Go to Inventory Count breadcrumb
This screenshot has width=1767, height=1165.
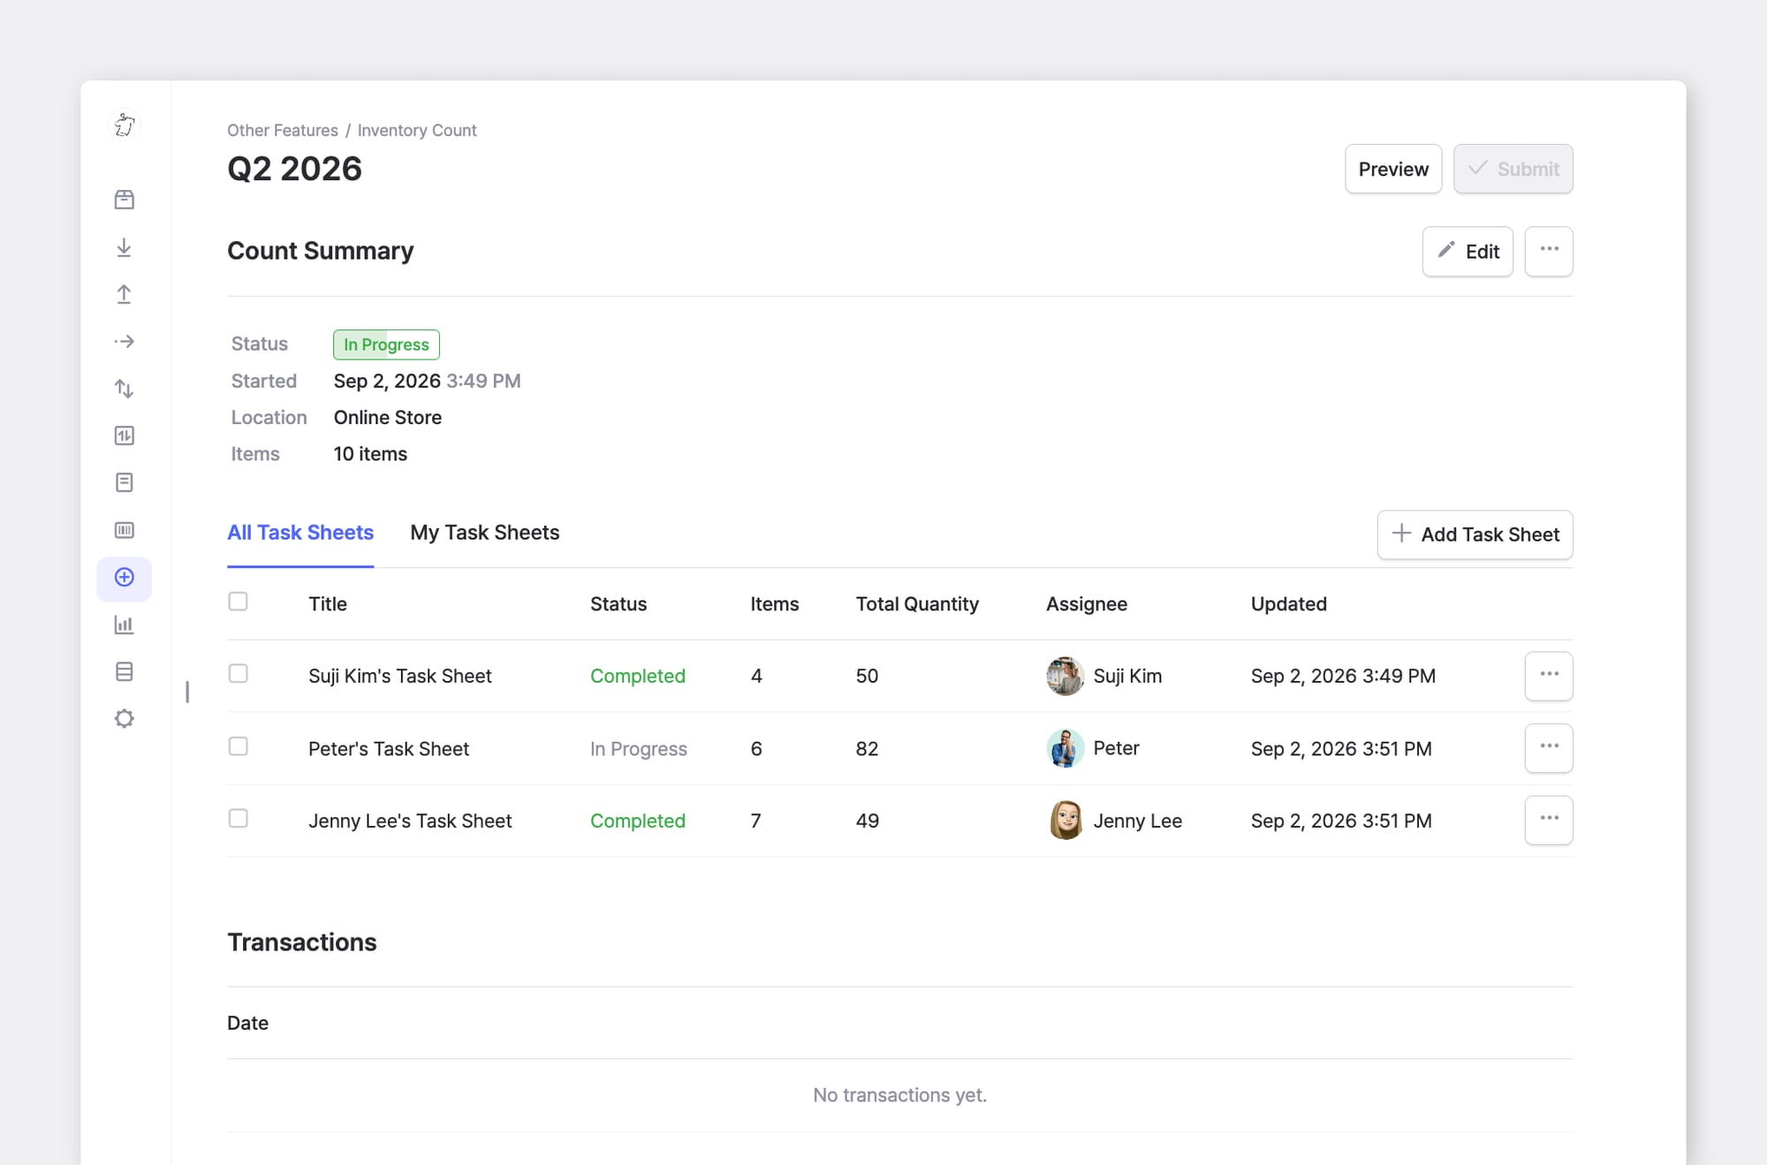click(x=417, y=131)
